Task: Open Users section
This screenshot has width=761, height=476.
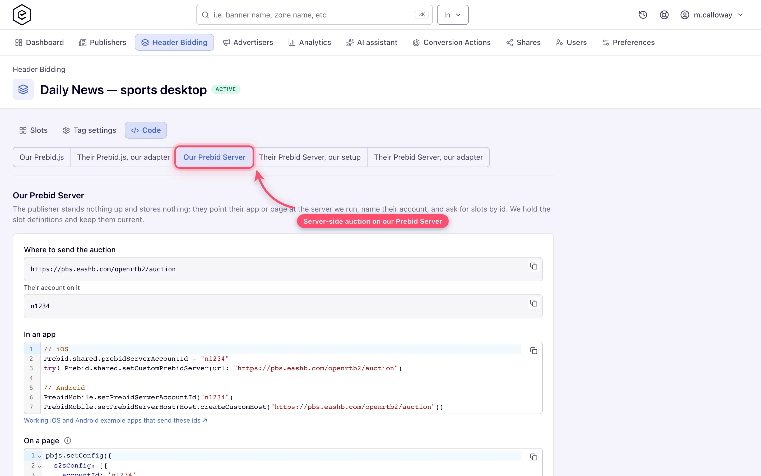Action: 571,43
